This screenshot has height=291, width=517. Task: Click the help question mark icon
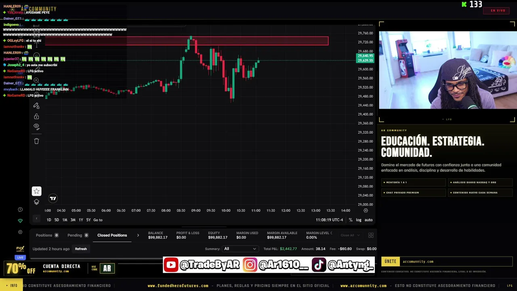coord(20,209)
